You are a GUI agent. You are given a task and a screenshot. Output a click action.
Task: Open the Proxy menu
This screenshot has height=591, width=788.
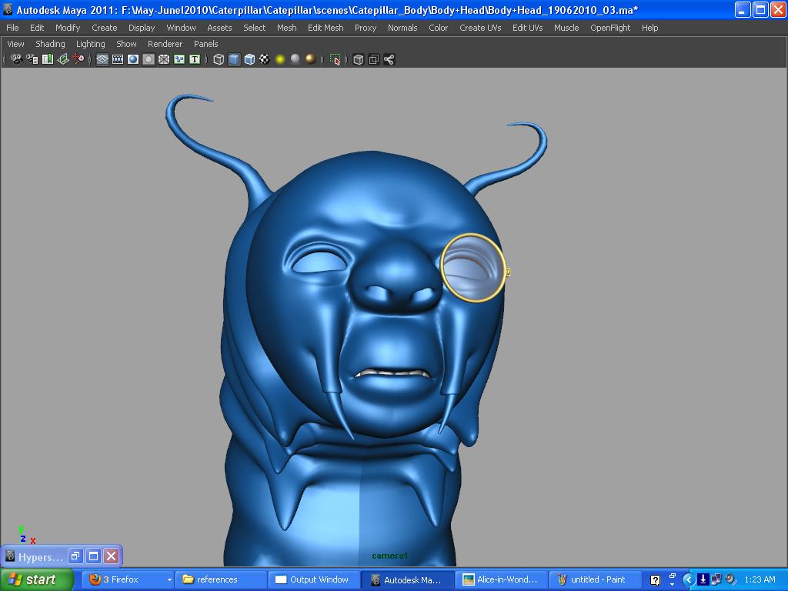pos(366,28)
